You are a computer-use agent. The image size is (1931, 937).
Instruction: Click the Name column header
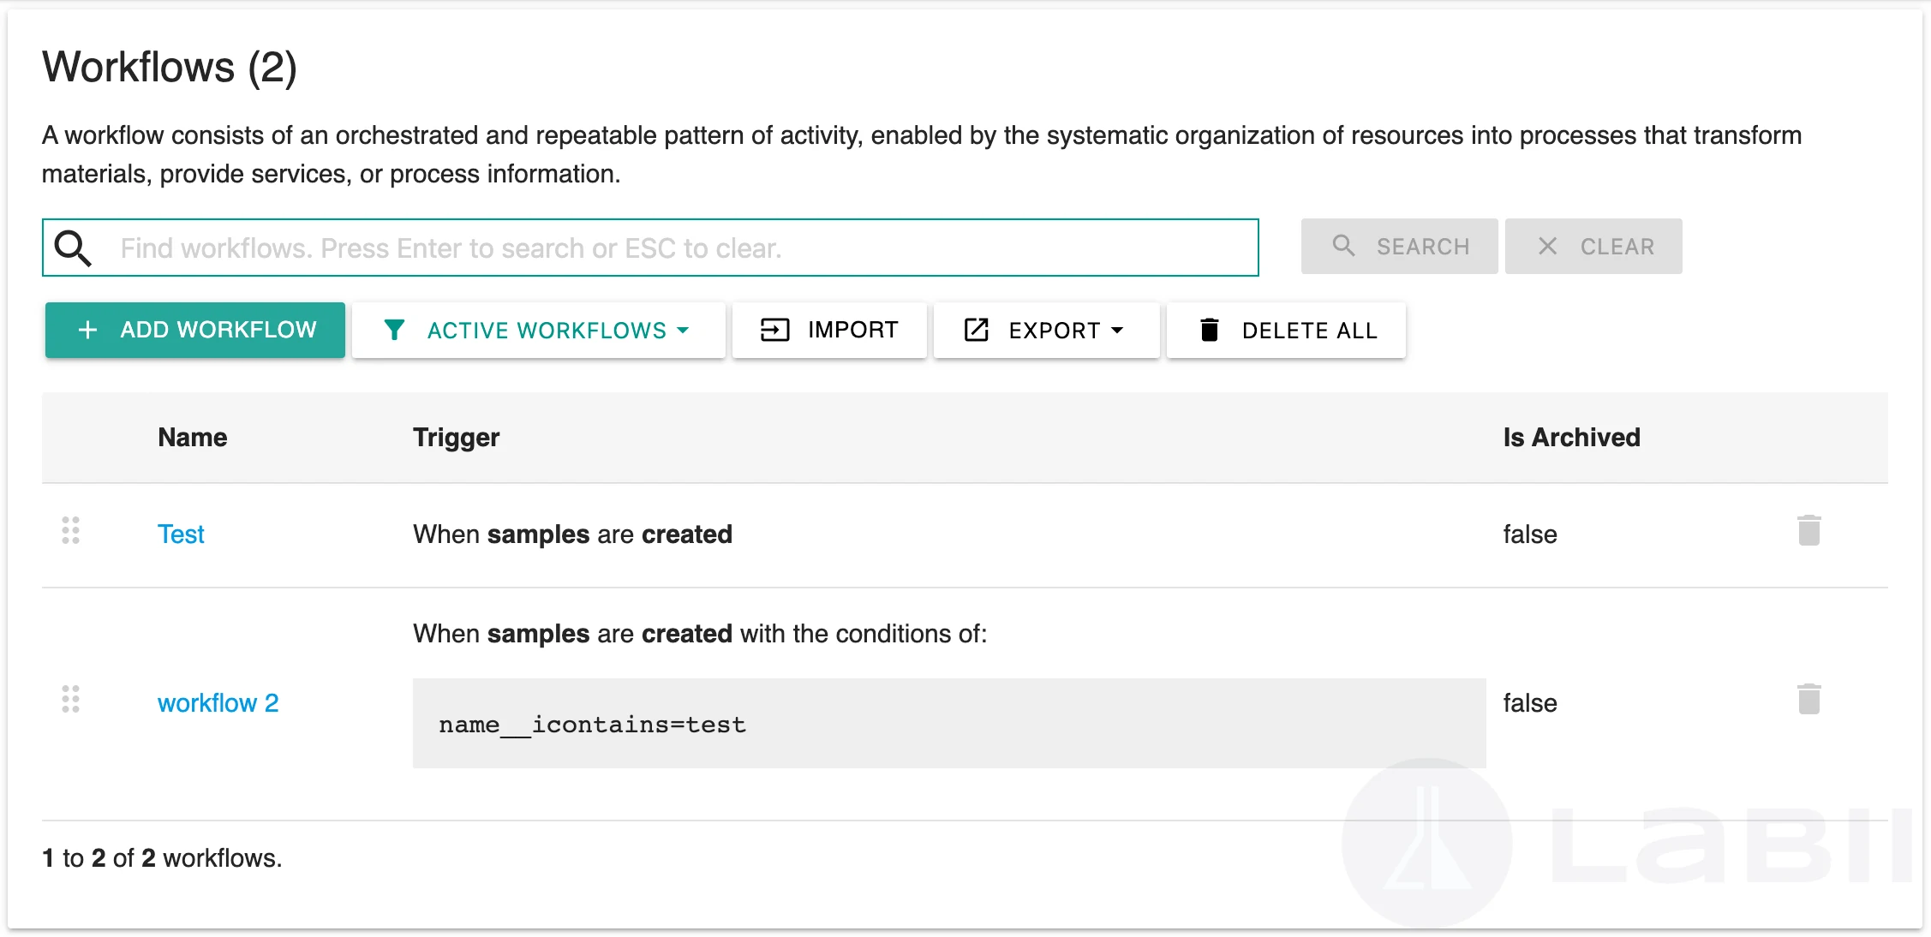(193, 438)
